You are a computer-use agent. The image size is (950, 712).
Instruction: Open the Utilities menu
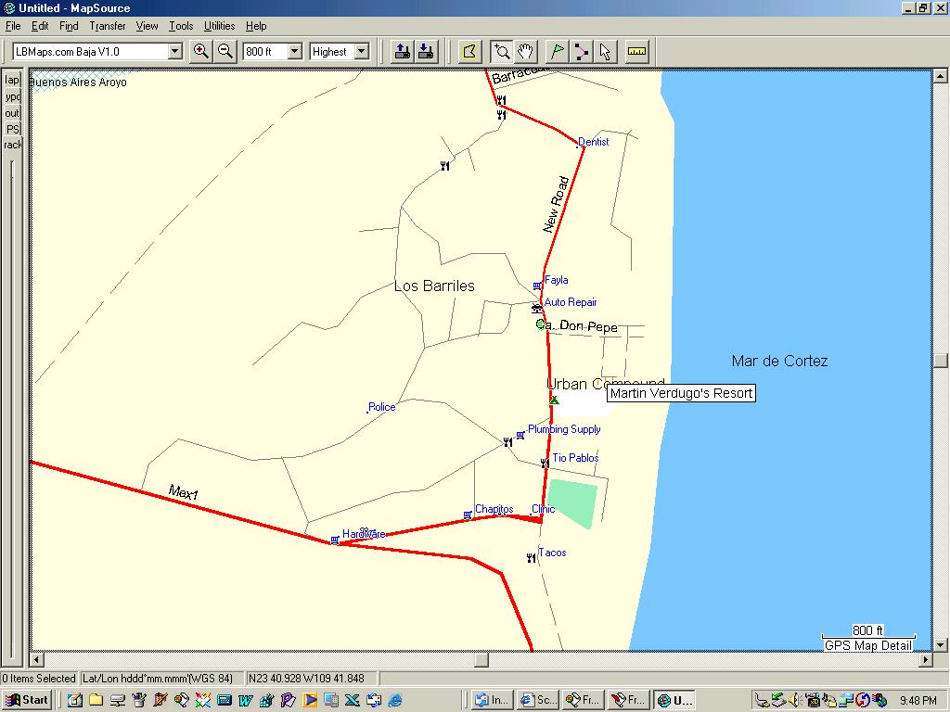(x=219, y=26)
